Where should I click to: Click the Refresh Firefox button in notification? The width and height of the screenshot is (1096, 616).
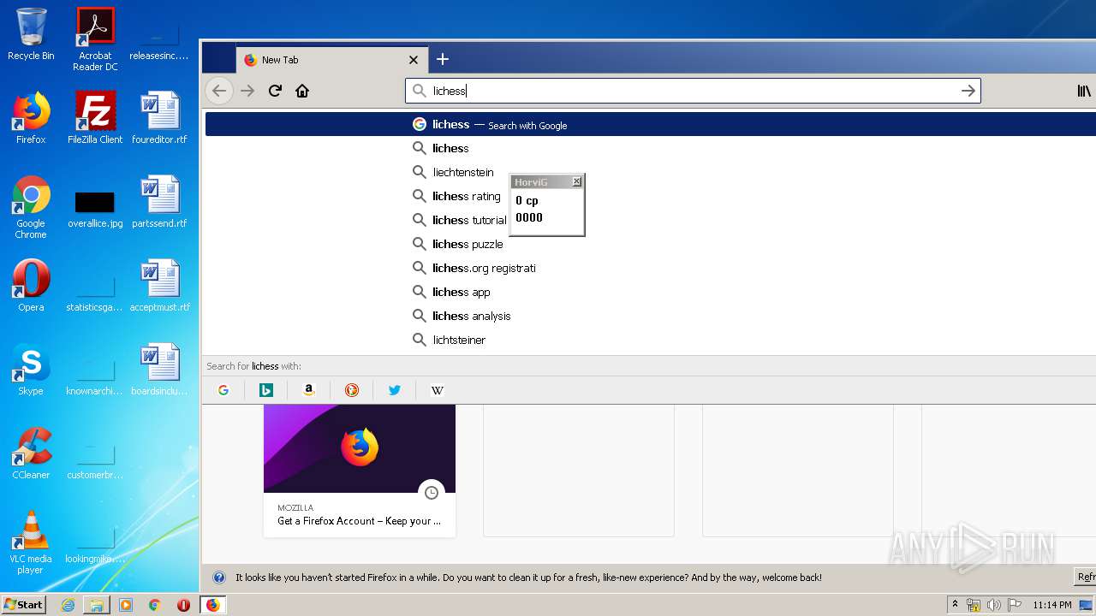coord(1086,577)
